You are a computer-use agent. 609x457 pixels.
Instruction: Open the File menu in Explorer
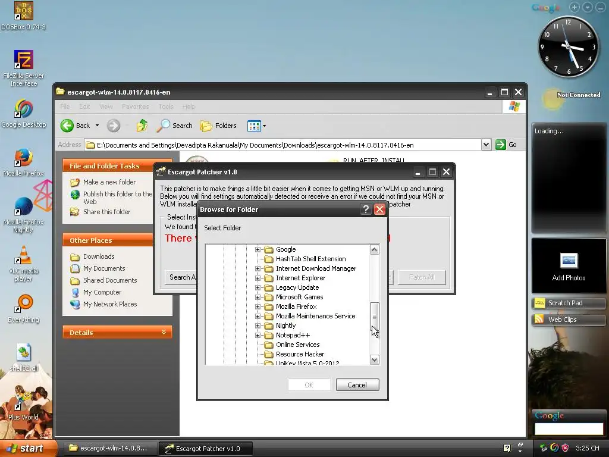[x=65, y=107]
